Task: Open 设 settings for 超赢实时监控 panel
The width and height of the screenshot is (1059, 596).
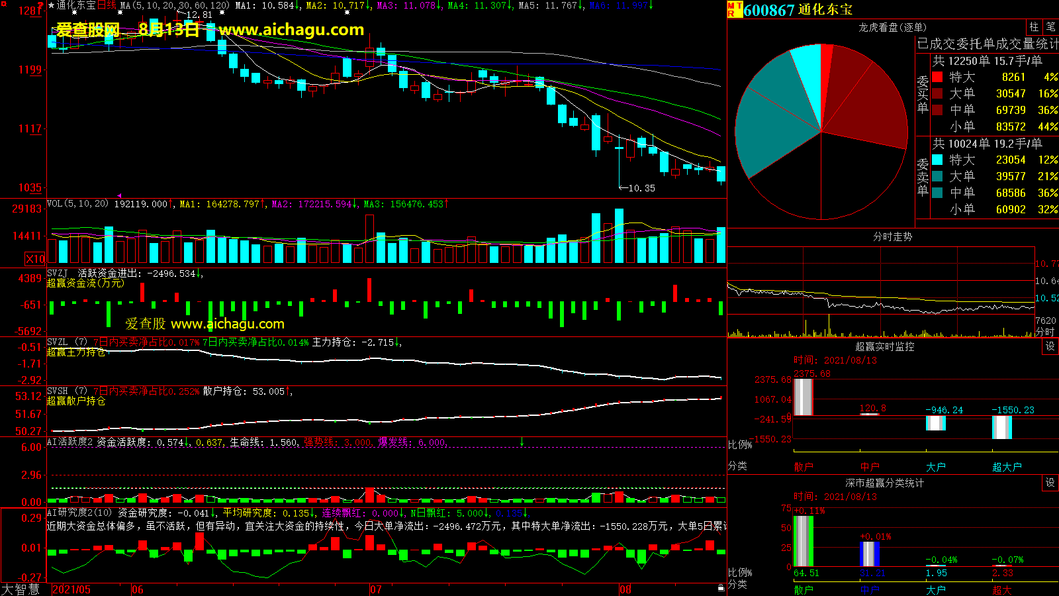Action: 1050,346
